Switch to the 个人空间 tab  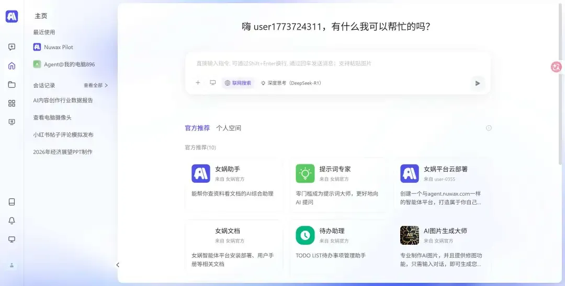pyautogui.click(x=229, y=128)
